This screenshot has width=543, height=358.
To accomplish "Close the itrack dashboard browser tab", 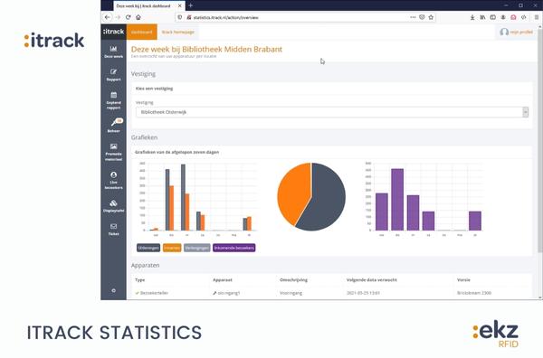I will [x=180, y=5].
